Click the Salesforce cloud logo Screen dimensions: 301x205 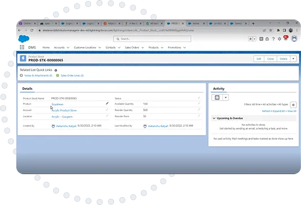point(24,39)
